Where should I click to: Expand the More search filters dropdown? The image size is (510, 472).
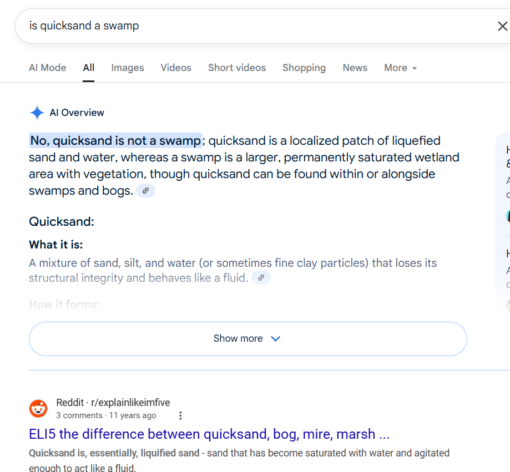coord(400,68)
